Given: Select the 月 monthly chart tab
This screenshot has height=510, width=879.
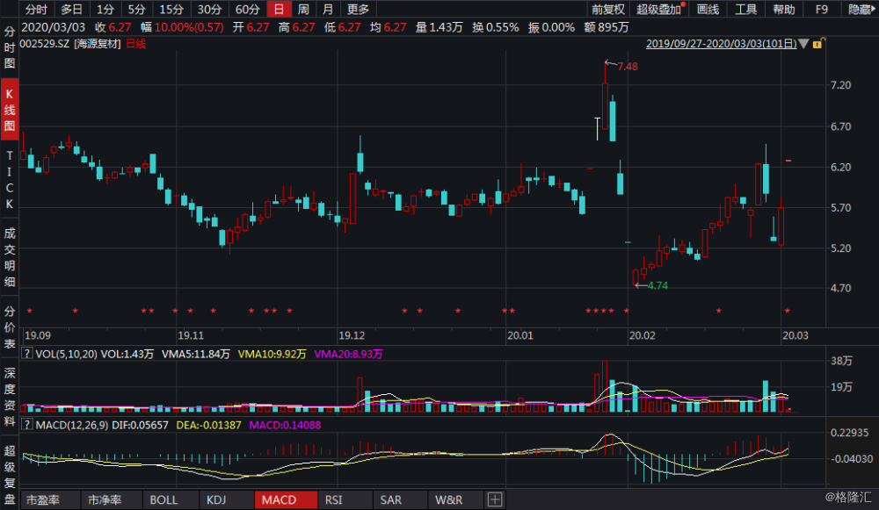Looking at the screenshot, I should (x=328, y=9).
